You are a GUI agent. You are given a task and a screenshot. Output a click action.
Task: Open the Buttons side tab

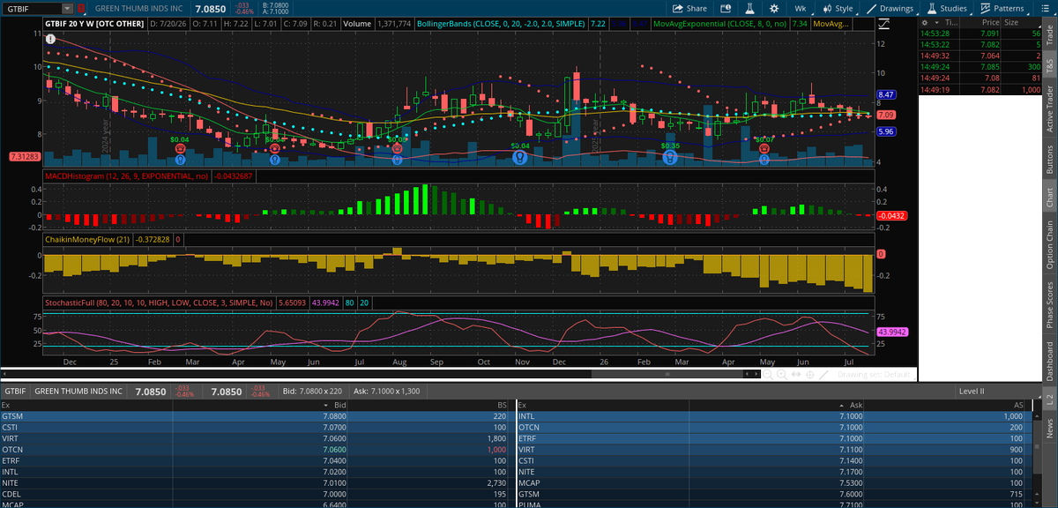click(1049, 160)
